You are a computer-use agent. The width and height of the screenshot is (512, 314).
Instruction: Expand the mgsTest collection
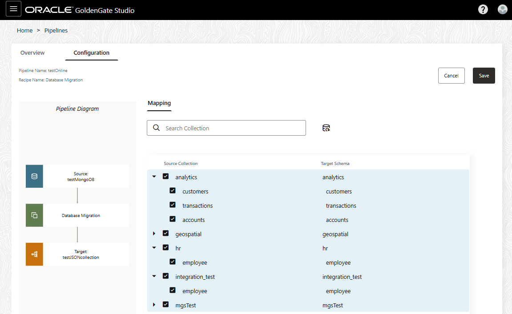click(154, 304)
